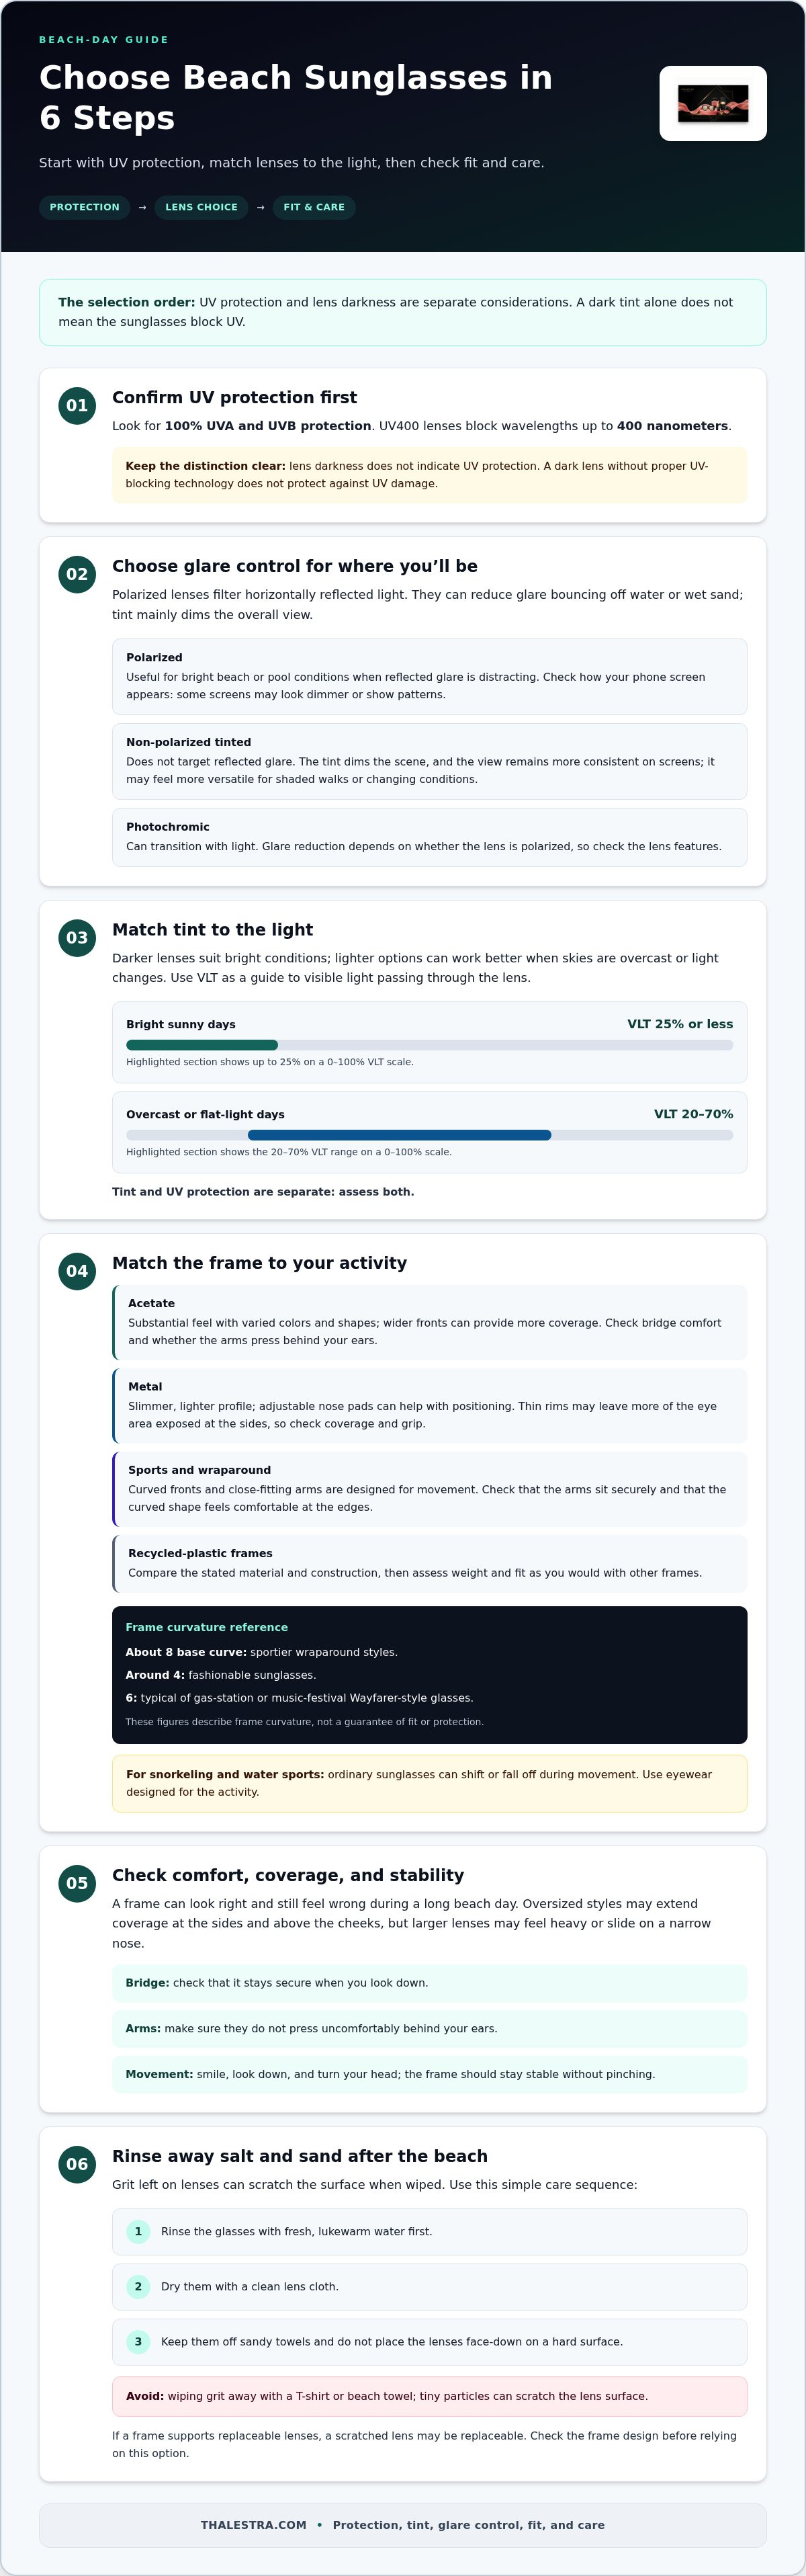Click the step 06 number badge

click(x=77, y=2164)
